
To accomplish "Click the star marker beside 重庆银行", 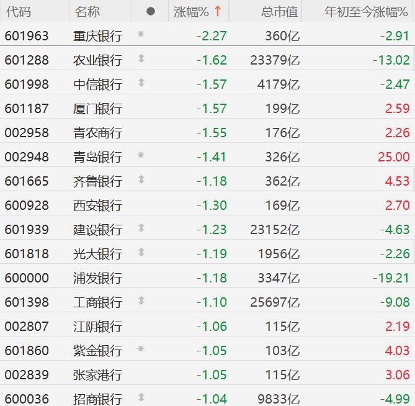I will coord(141,35).
